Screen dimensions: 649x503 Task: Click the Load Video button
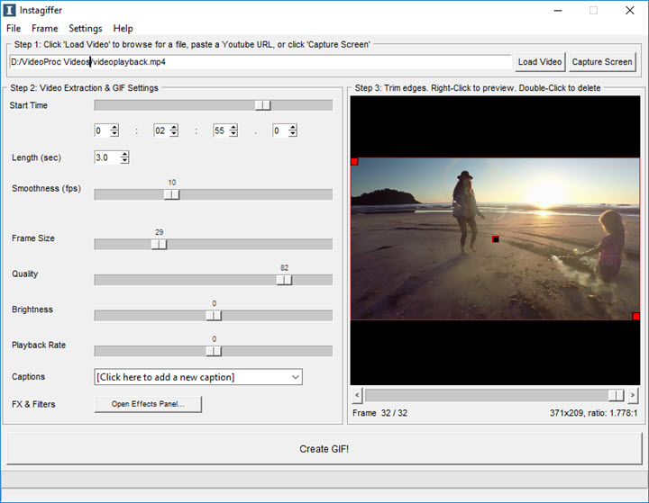[540, 62]
